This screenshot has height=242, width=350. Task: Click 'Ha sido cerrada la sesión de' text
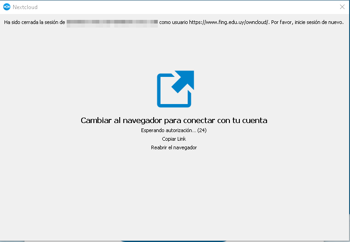34,22
